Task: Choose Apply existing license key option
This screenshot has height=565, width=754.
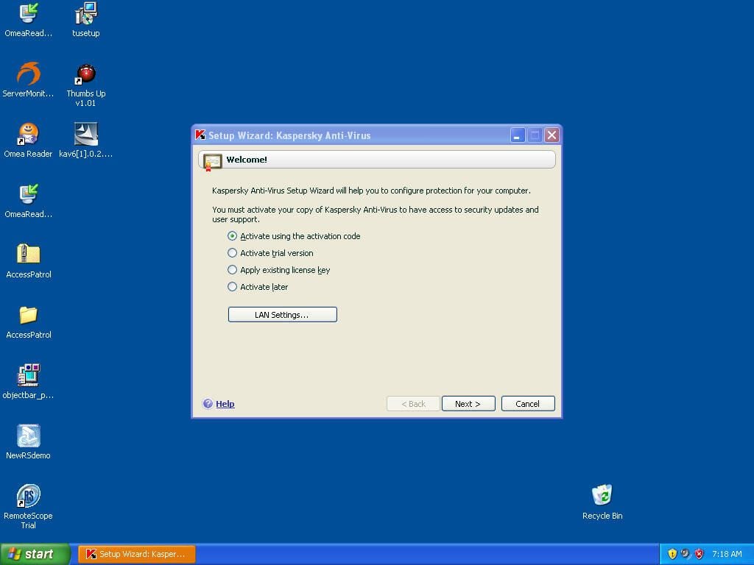Action: [232, 269]
